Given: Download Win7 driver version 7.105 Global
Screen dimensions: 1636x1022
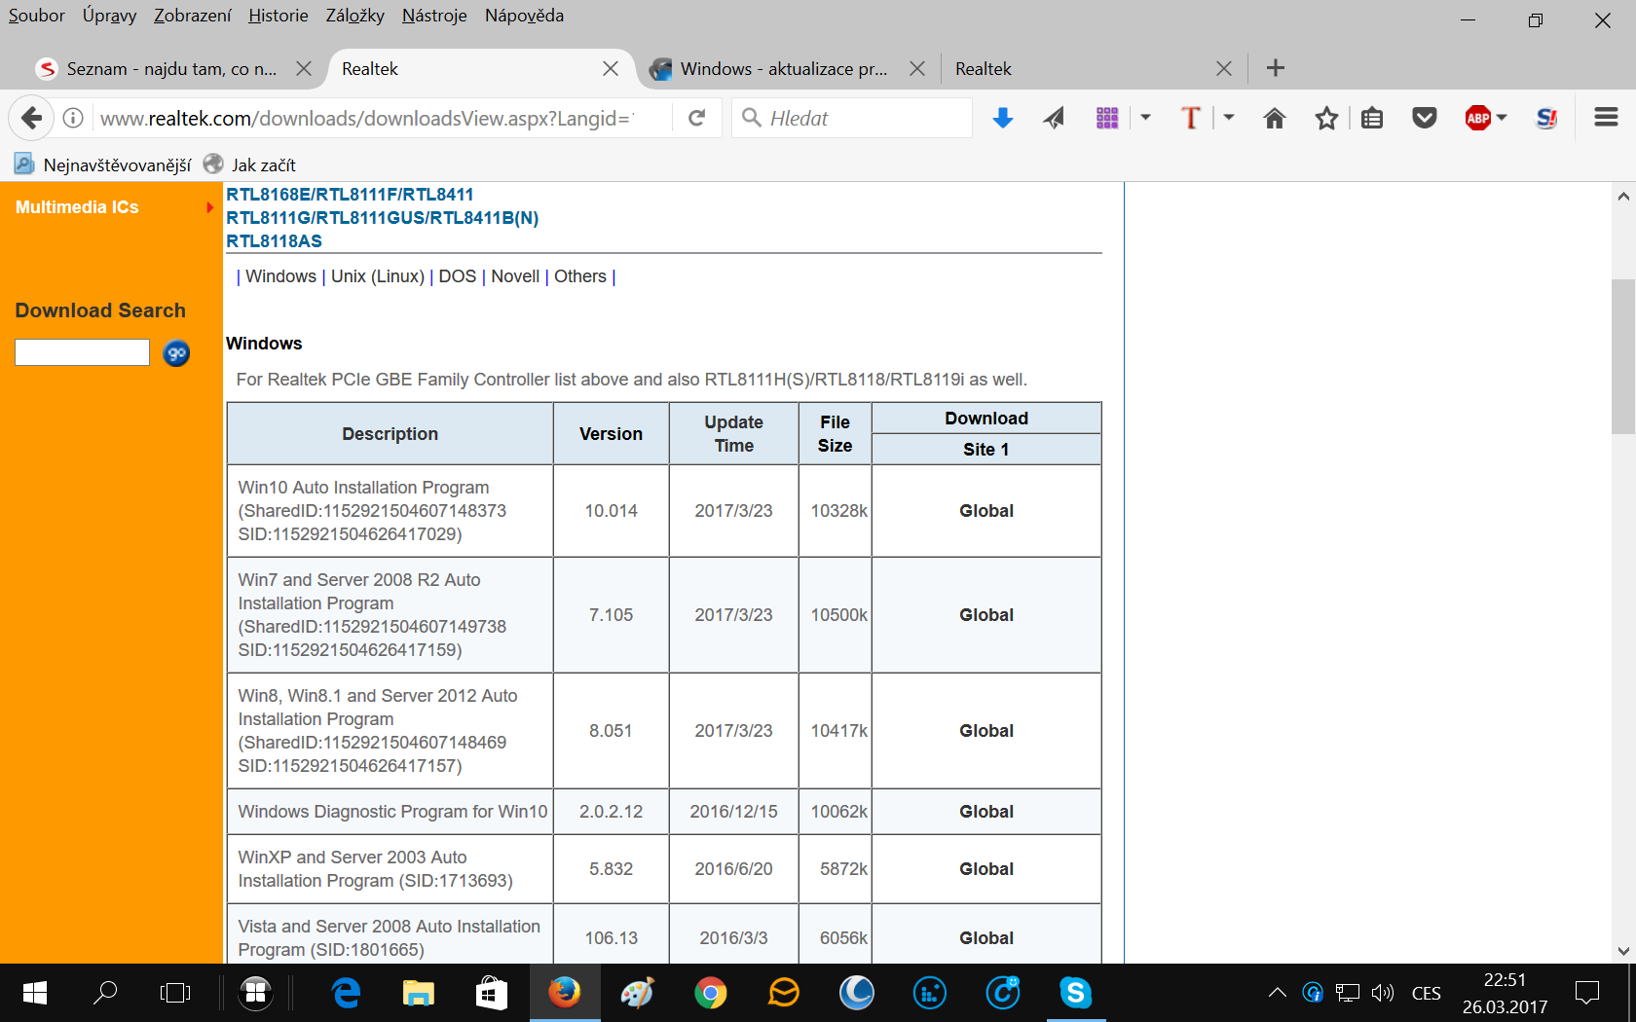Looking at the screenshot, I should tap(986, 615).
